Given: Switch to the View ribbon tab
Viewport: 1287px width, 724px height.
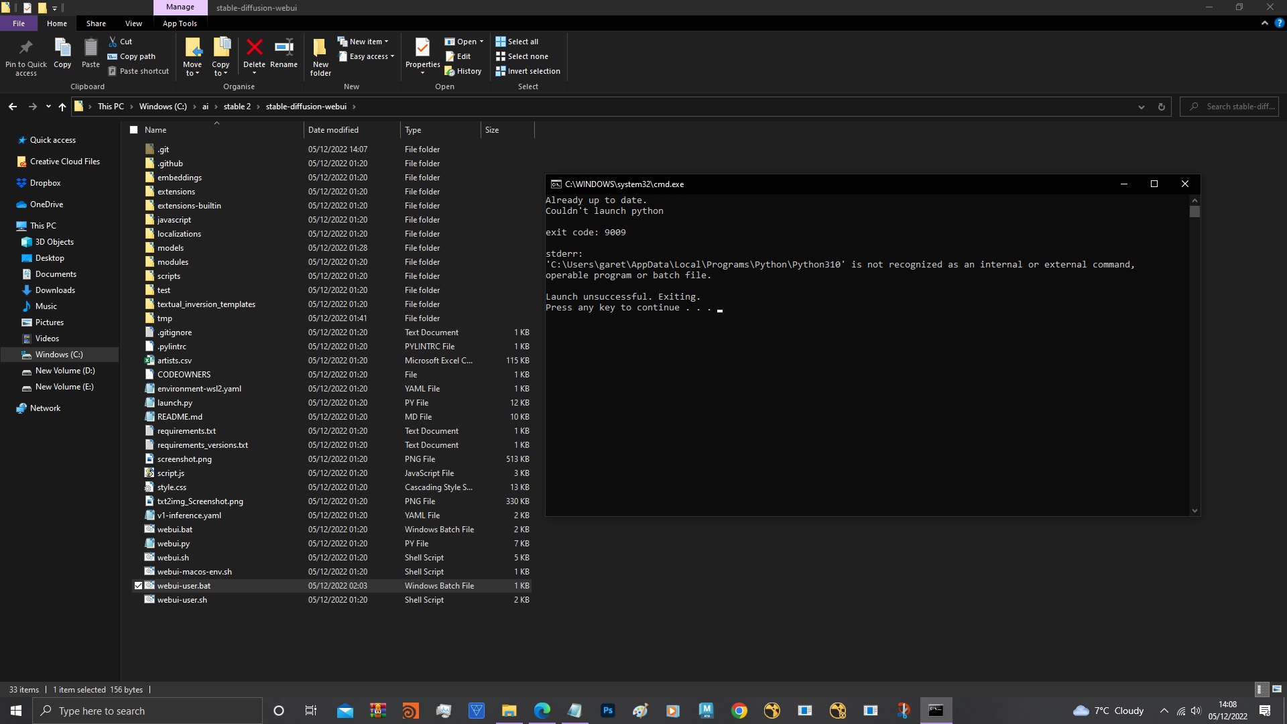Looking at the screenshot, I should [133, 23].
